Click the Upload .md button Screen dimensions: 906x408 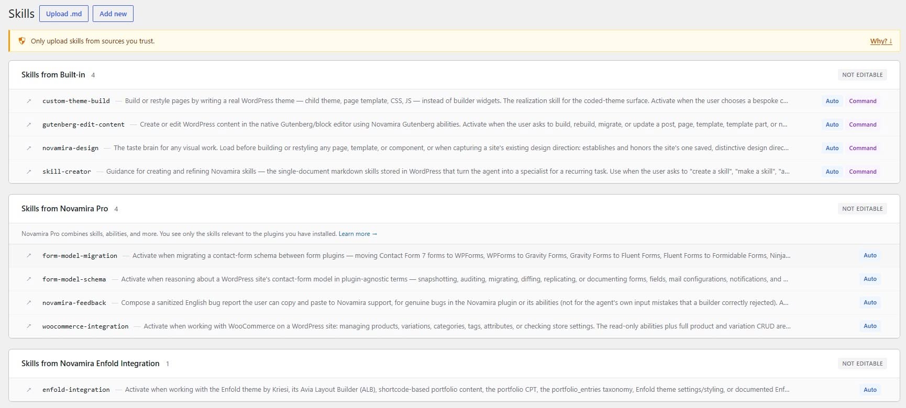pos(64,14)
